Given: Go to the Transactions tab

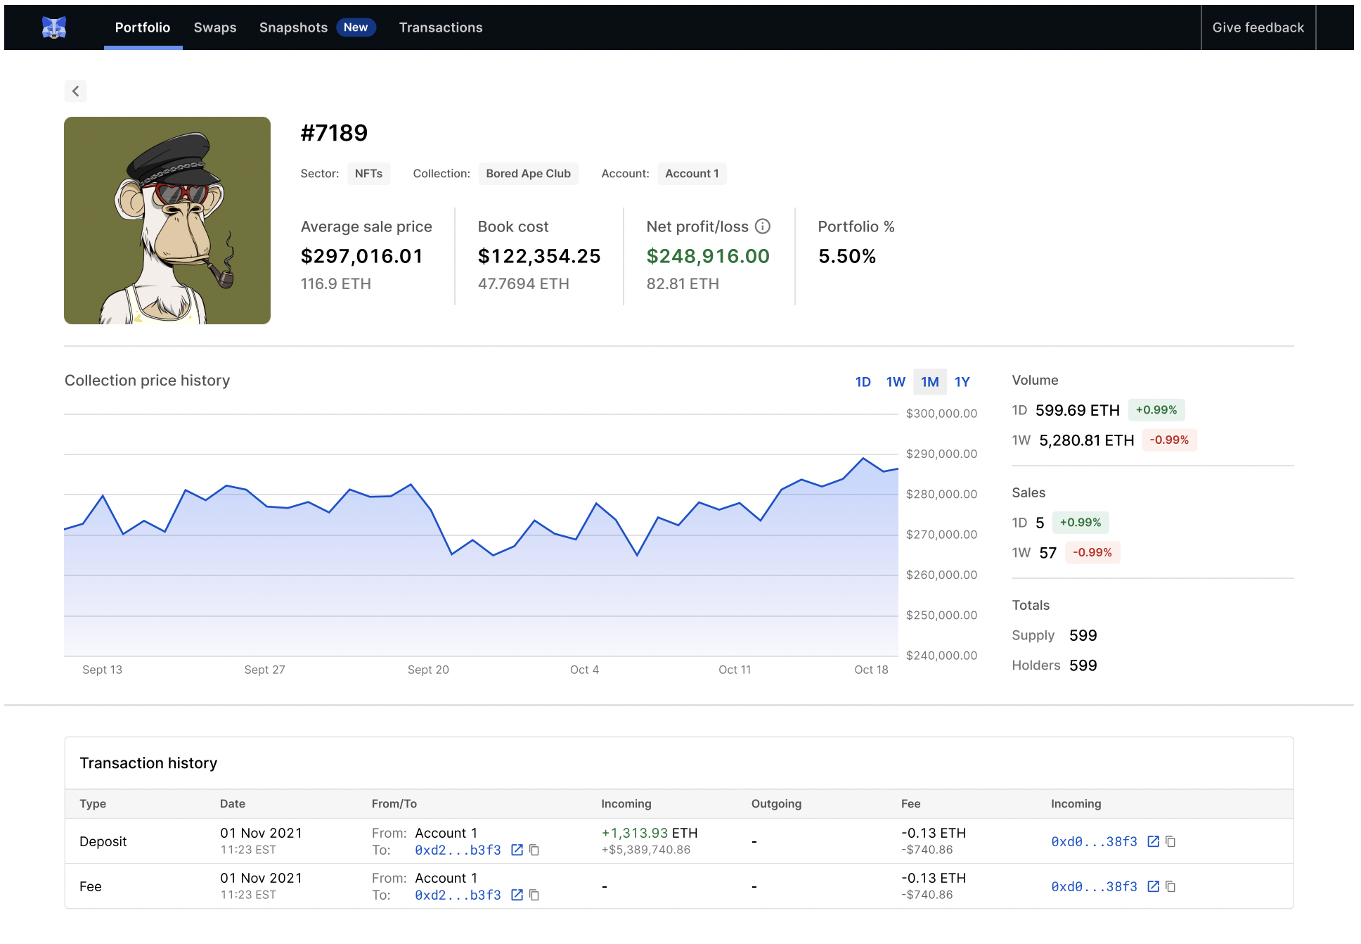Looking at the screenshot, I should click(441, 27).
